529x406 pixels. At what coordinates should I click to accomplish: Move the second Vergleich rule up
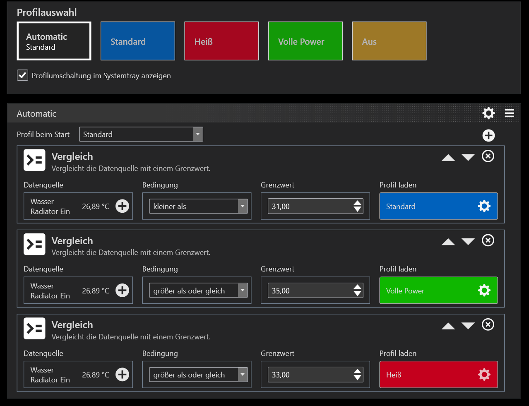point(448,242)
